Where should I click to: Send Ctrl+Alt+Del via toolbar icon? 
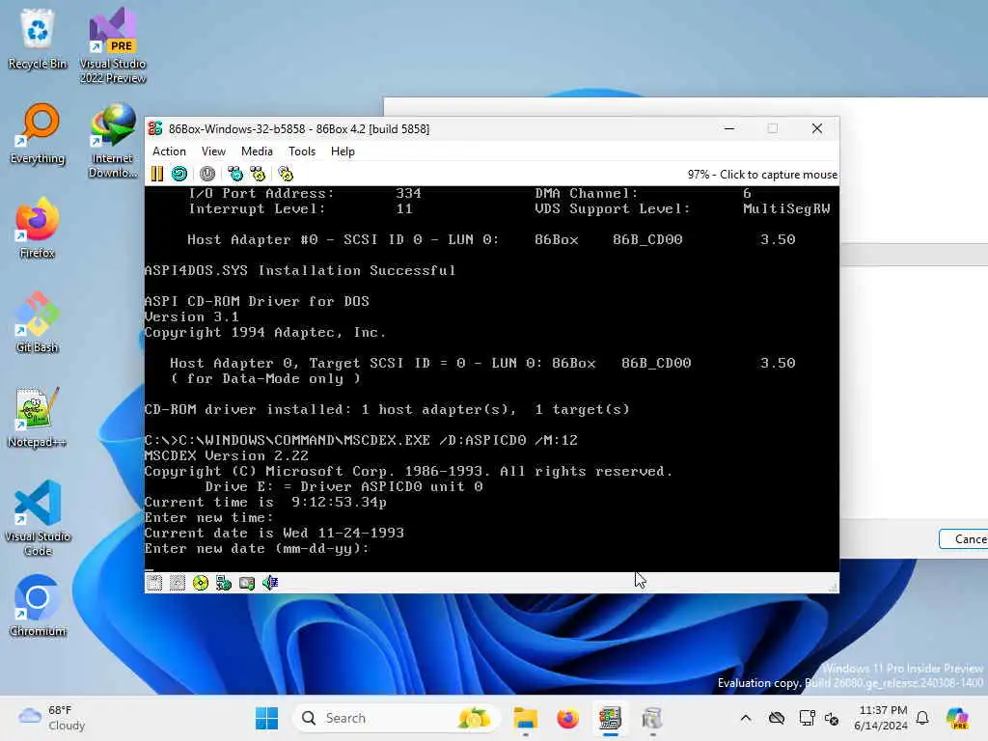235,174
